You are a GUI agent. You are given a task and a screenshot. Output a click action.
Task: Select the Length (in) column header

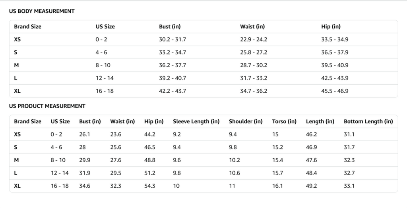pyautogui.click(x=320, y=122)
